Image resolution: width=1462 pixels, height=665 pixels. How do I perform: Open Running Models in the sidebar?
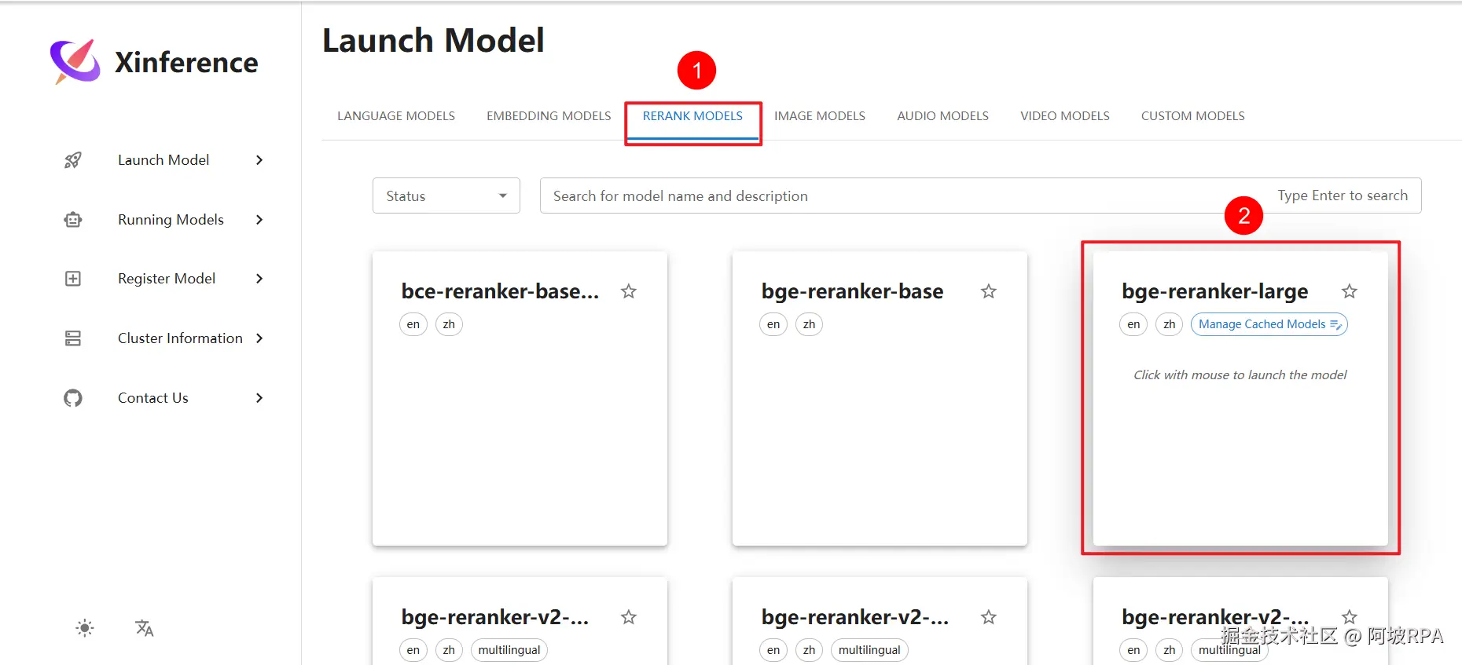point(171,220)
